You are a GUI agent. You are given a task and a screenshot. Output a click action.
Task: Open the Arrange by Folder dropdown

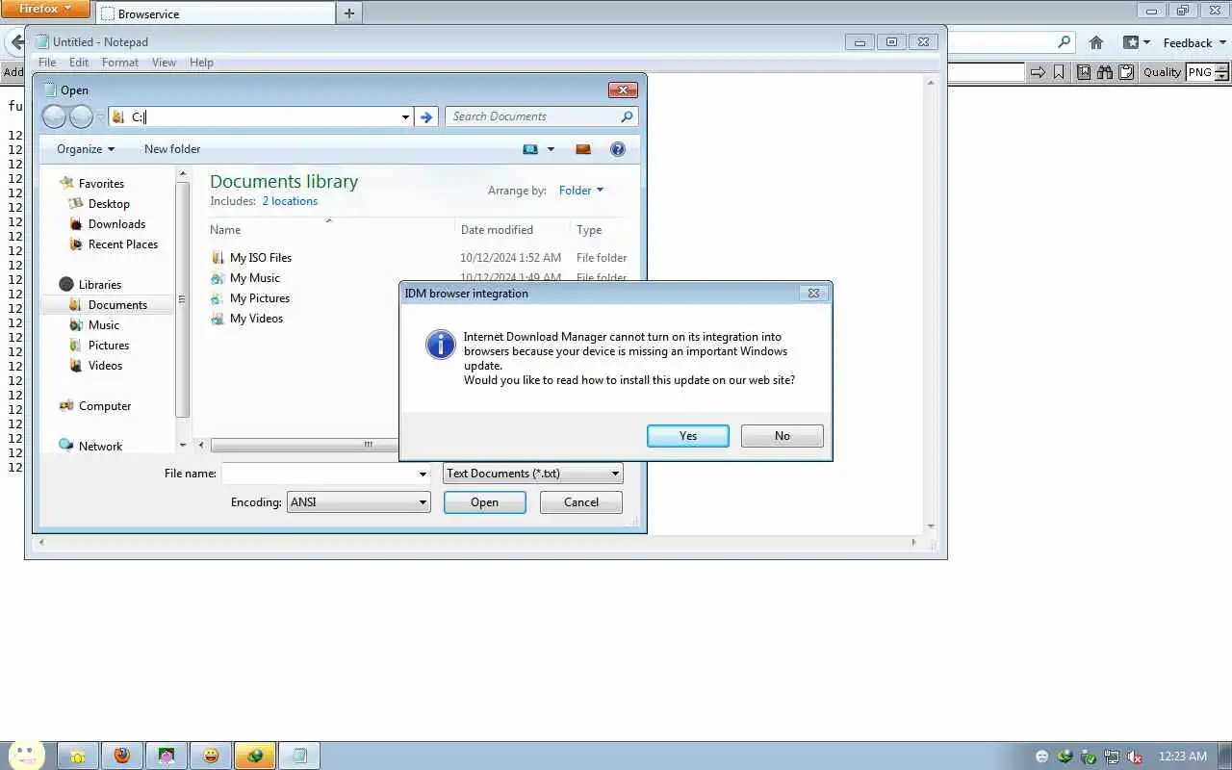(x=581, y=191)
